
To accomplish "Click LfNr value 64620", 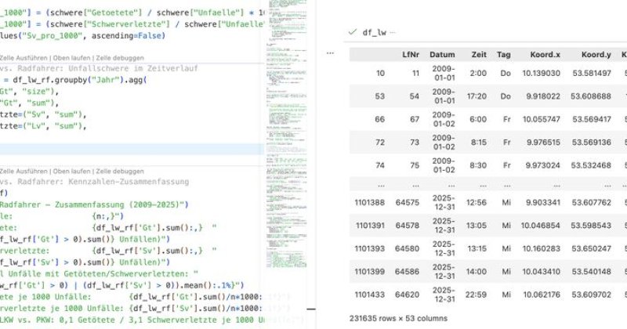I will click(407, 295).
